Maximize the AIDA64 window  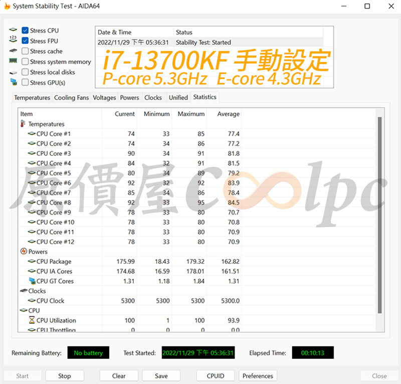367,6
